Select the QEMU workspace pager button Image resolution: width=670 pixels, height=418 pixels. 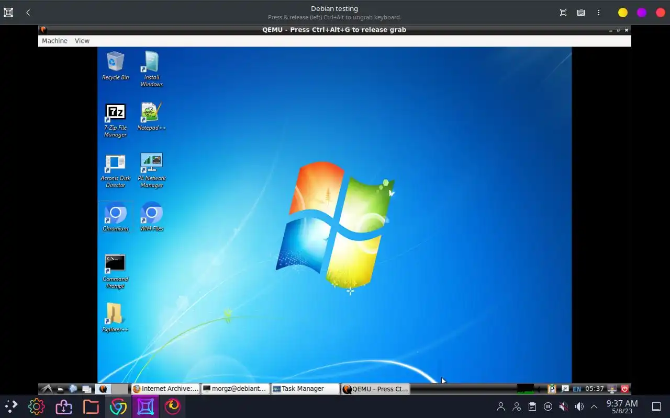click(x=103, y=389)
